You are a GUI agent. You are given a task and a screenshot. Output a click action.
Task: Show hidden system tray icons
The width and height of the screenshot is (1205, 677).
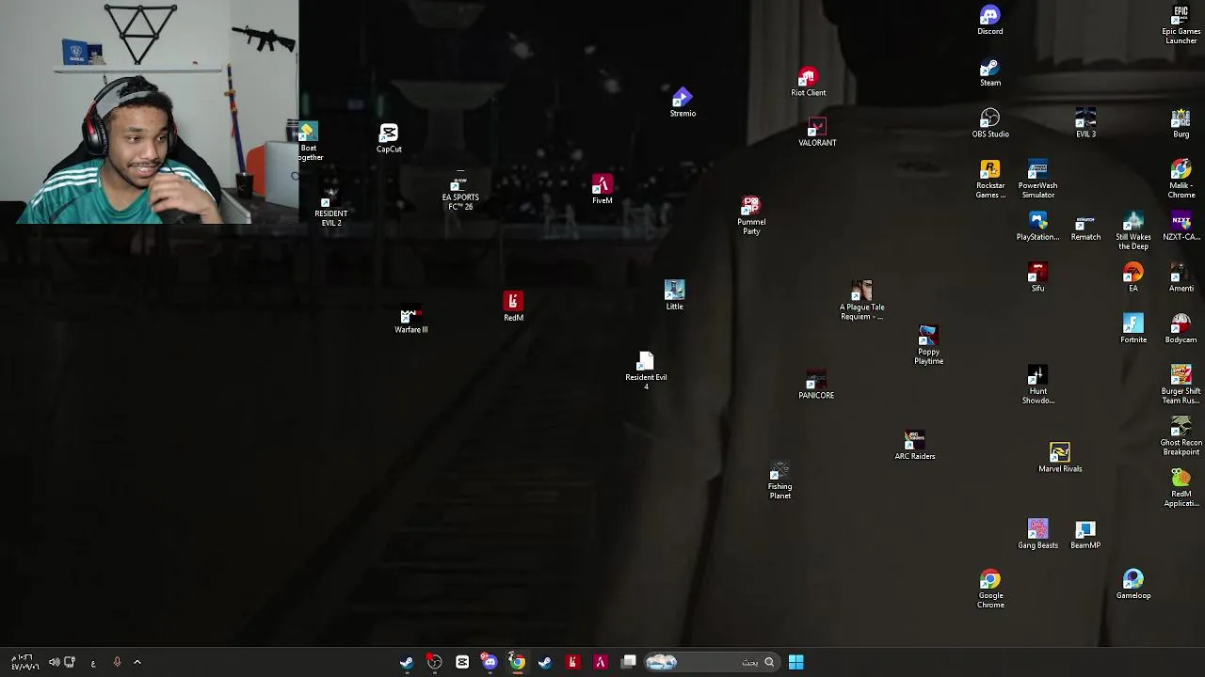click(x=137, y=662)
